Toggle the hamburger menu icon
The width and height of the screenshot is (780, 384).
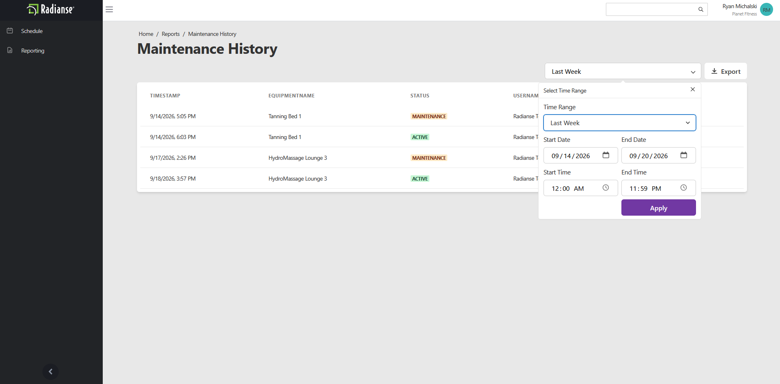click(109, 9)
